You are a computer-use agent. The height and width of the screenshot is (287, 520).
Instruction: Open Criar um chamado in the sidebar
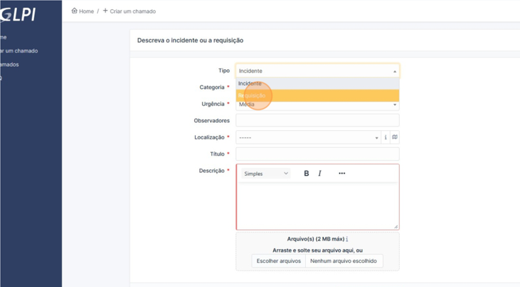pos(20,51)
